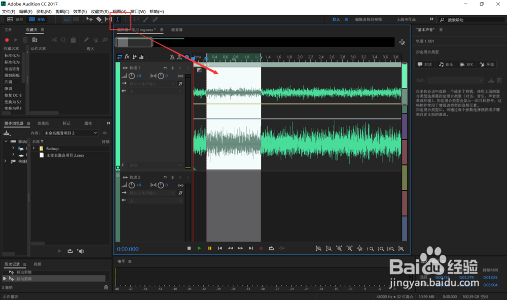
Task: Click the record favorite red button
Action: point(7,40)
